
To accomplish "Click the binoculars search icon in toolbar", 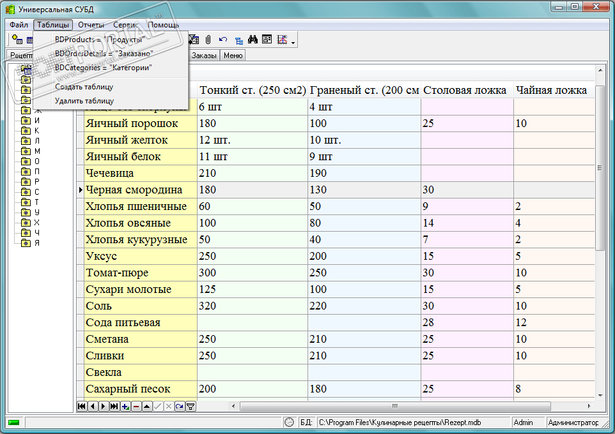I will [x=253, y=40].
